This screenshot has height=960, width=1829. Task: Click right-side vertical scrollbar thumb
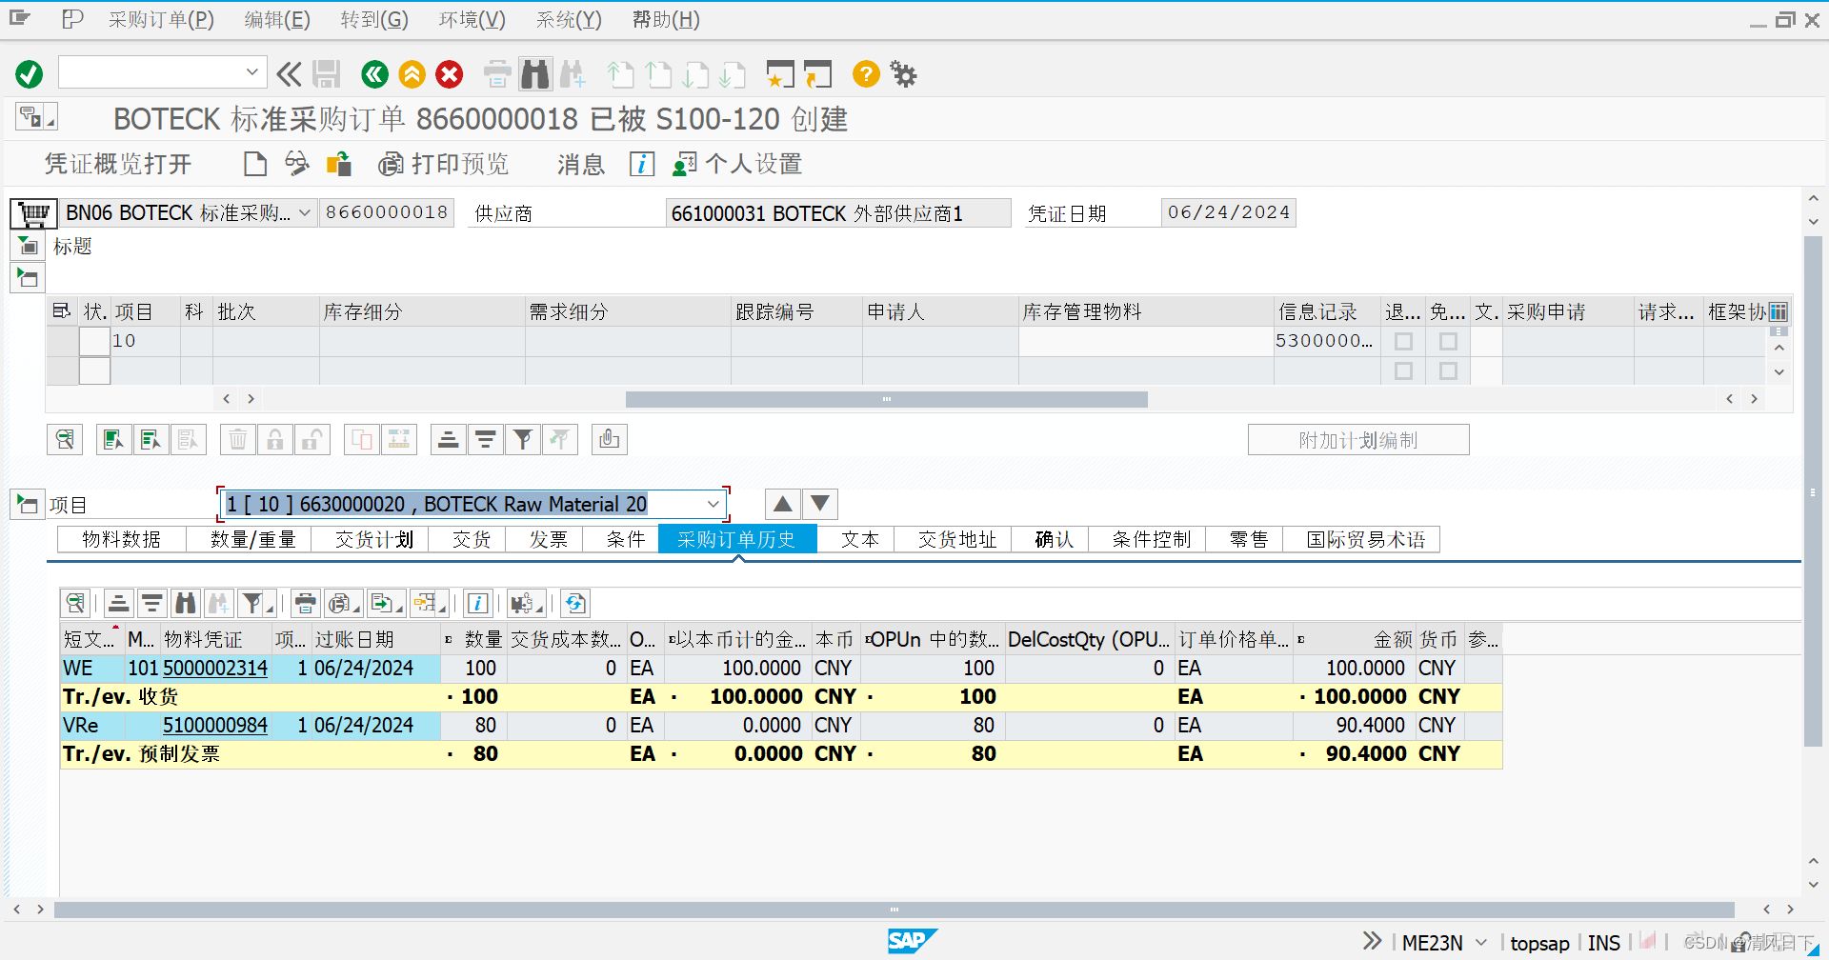(x=1813, y=490)
